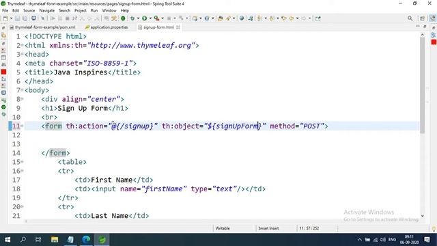437x246 pixels.
Task: Click the Debug bug toolbar icon
Action: pyautogui.click(x=132, y=18)
